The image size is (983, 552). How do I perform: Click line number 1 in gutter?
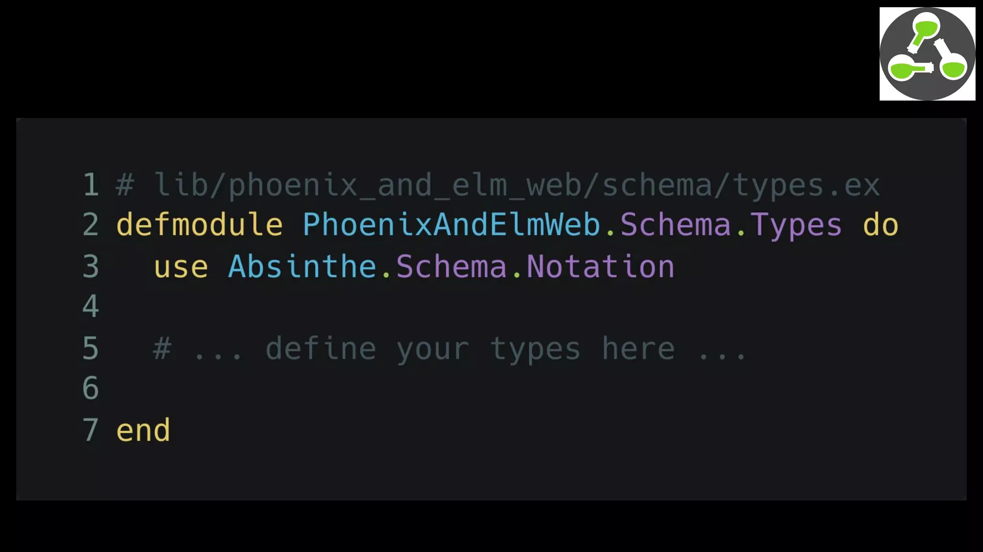(x=90, y=185)
